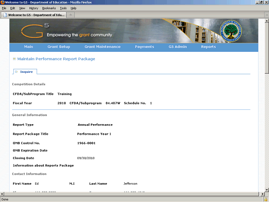The width and height of the screenshot is (269, 202).
Task: Click the Competition Details section heading
Action: [29, 84]
